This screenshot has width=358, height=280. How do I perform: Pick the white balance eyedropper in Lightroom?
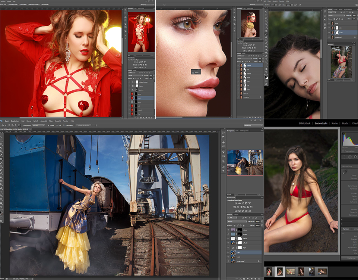[x=345, y=172]
